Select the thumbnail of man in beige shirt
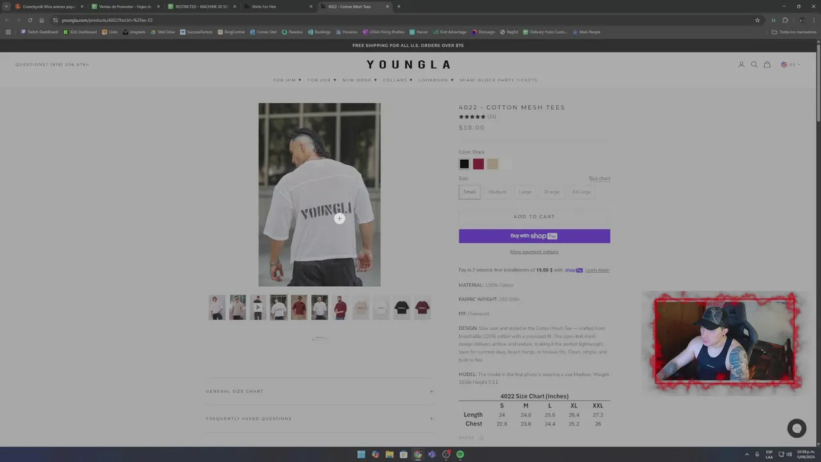Screen dimensions: 821x462 click(237, 307)
